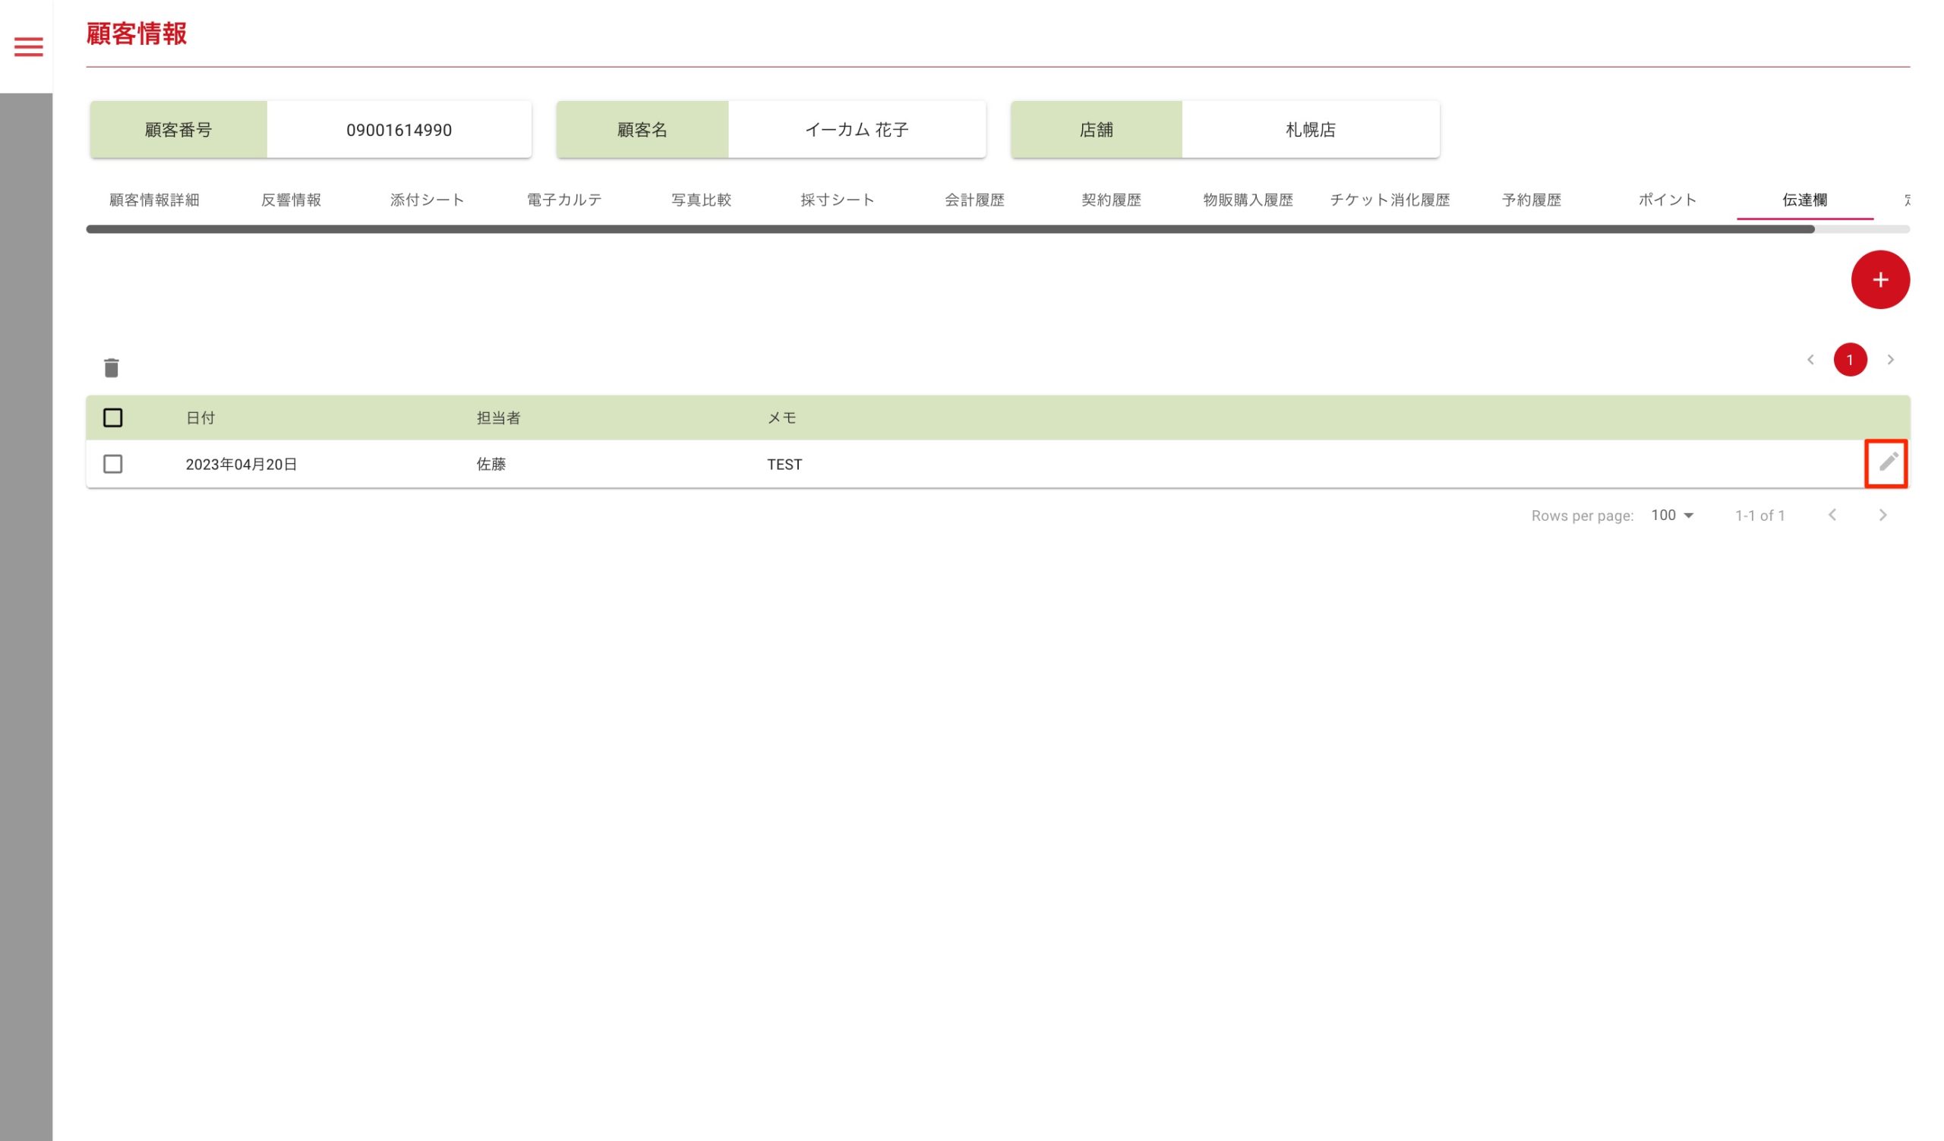Sort by 日付 column header
1944x1141 pixels.
tap(200, 418)
